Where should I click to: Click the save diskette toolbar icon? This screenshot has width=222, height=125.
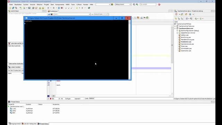[x=29, y=8]
